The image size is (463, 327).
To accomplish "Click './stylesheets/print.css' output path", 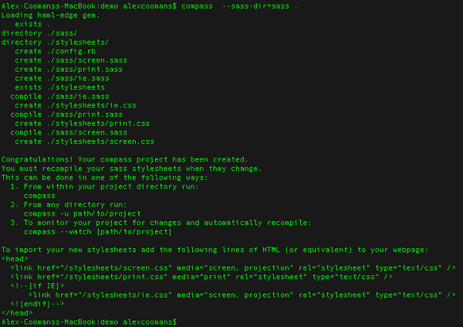I will (98, 124).
